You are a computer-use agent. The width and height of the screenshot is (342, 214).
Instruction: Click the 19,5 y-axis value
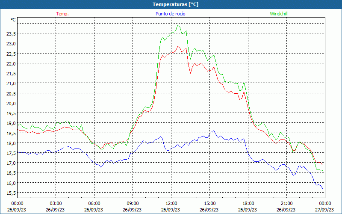pyautogui.click(x=11, y=113)
